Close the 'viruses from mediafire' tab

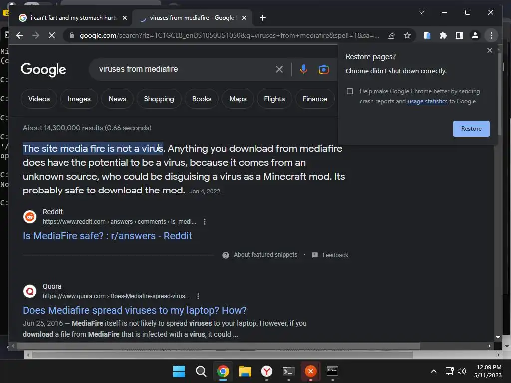pos(244,18)
